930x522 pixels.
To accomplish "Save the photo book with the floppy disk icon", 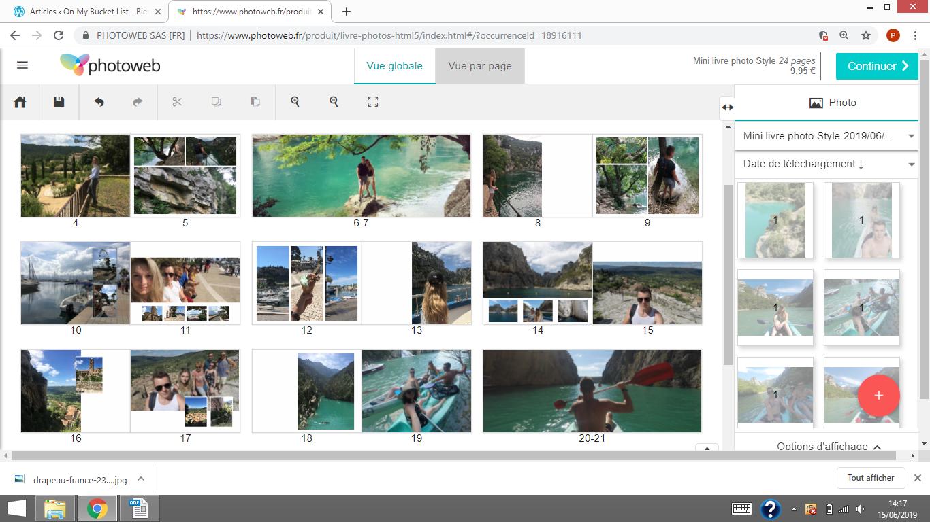I will click(59, 102).
